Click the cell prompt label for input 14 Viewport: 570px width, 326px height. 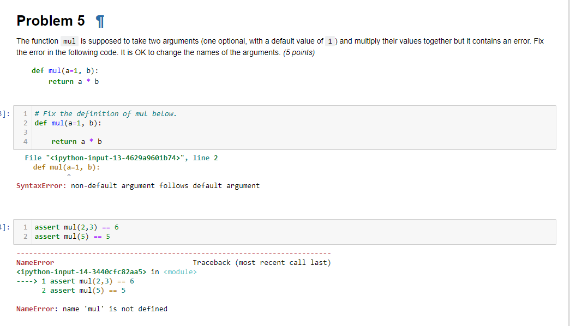pyautogui.click(x=3, y=227)
